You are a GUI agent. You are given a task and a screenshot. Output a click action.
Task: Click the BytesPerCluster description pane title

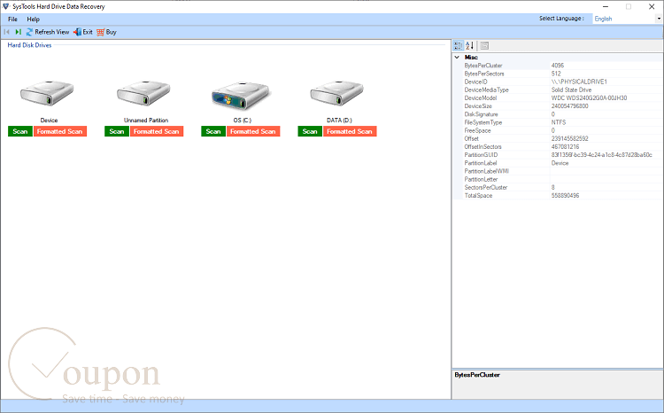477,375
